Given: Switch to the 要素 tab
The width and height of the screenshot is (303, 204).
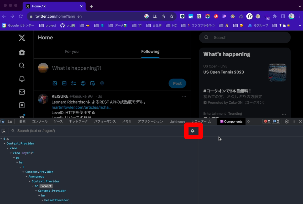Looking at the screenshot, I should [x=22, y=121].
